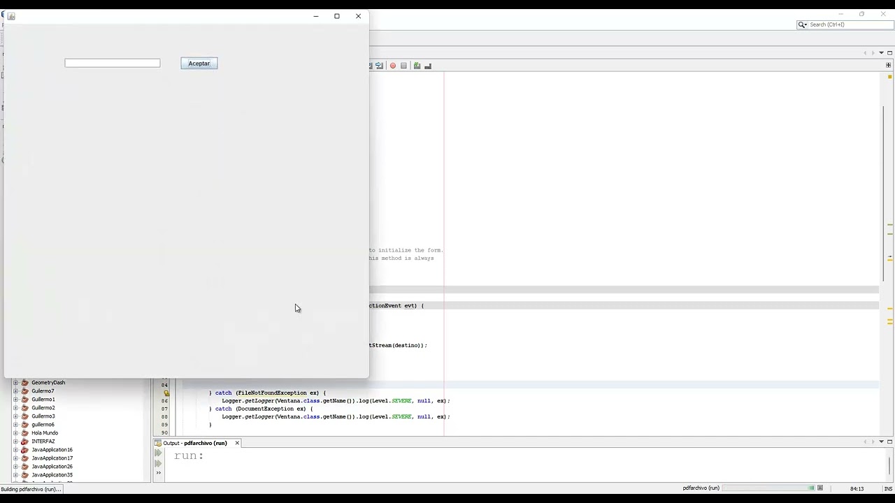Click the coffee cup icon of Guilermo7
The image size is (895, 503).
pos(25,391)
